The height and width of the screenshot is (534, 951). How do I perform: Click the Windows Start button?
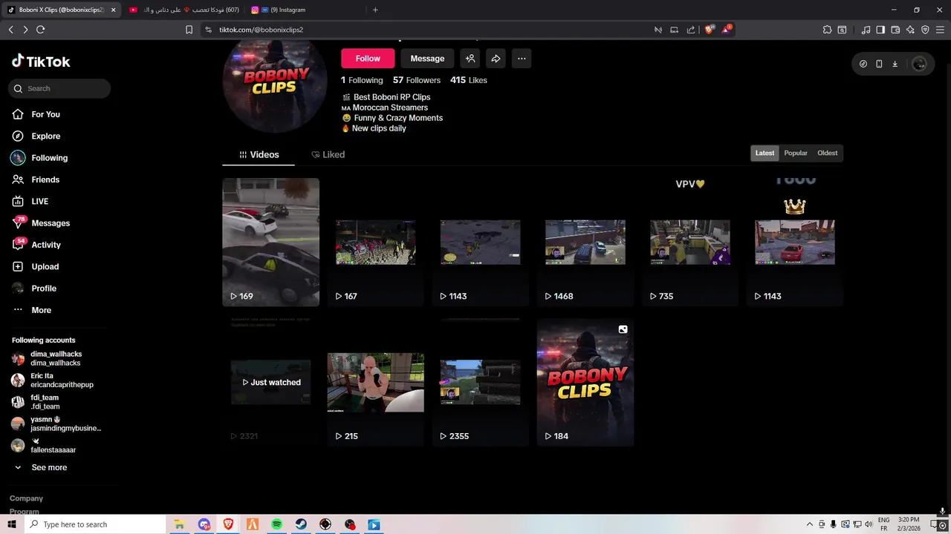click(12, 524)
